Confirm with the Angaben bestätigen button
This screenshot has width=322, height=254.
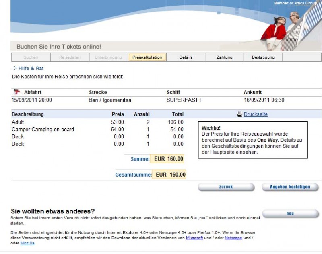point(290,187)
